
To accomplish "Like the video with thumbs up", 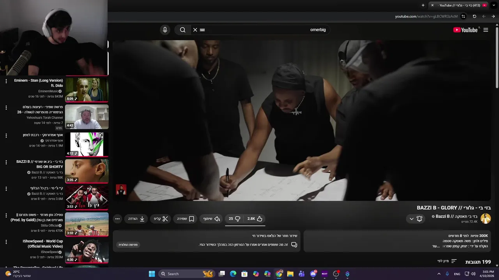I will pos(255,219).
